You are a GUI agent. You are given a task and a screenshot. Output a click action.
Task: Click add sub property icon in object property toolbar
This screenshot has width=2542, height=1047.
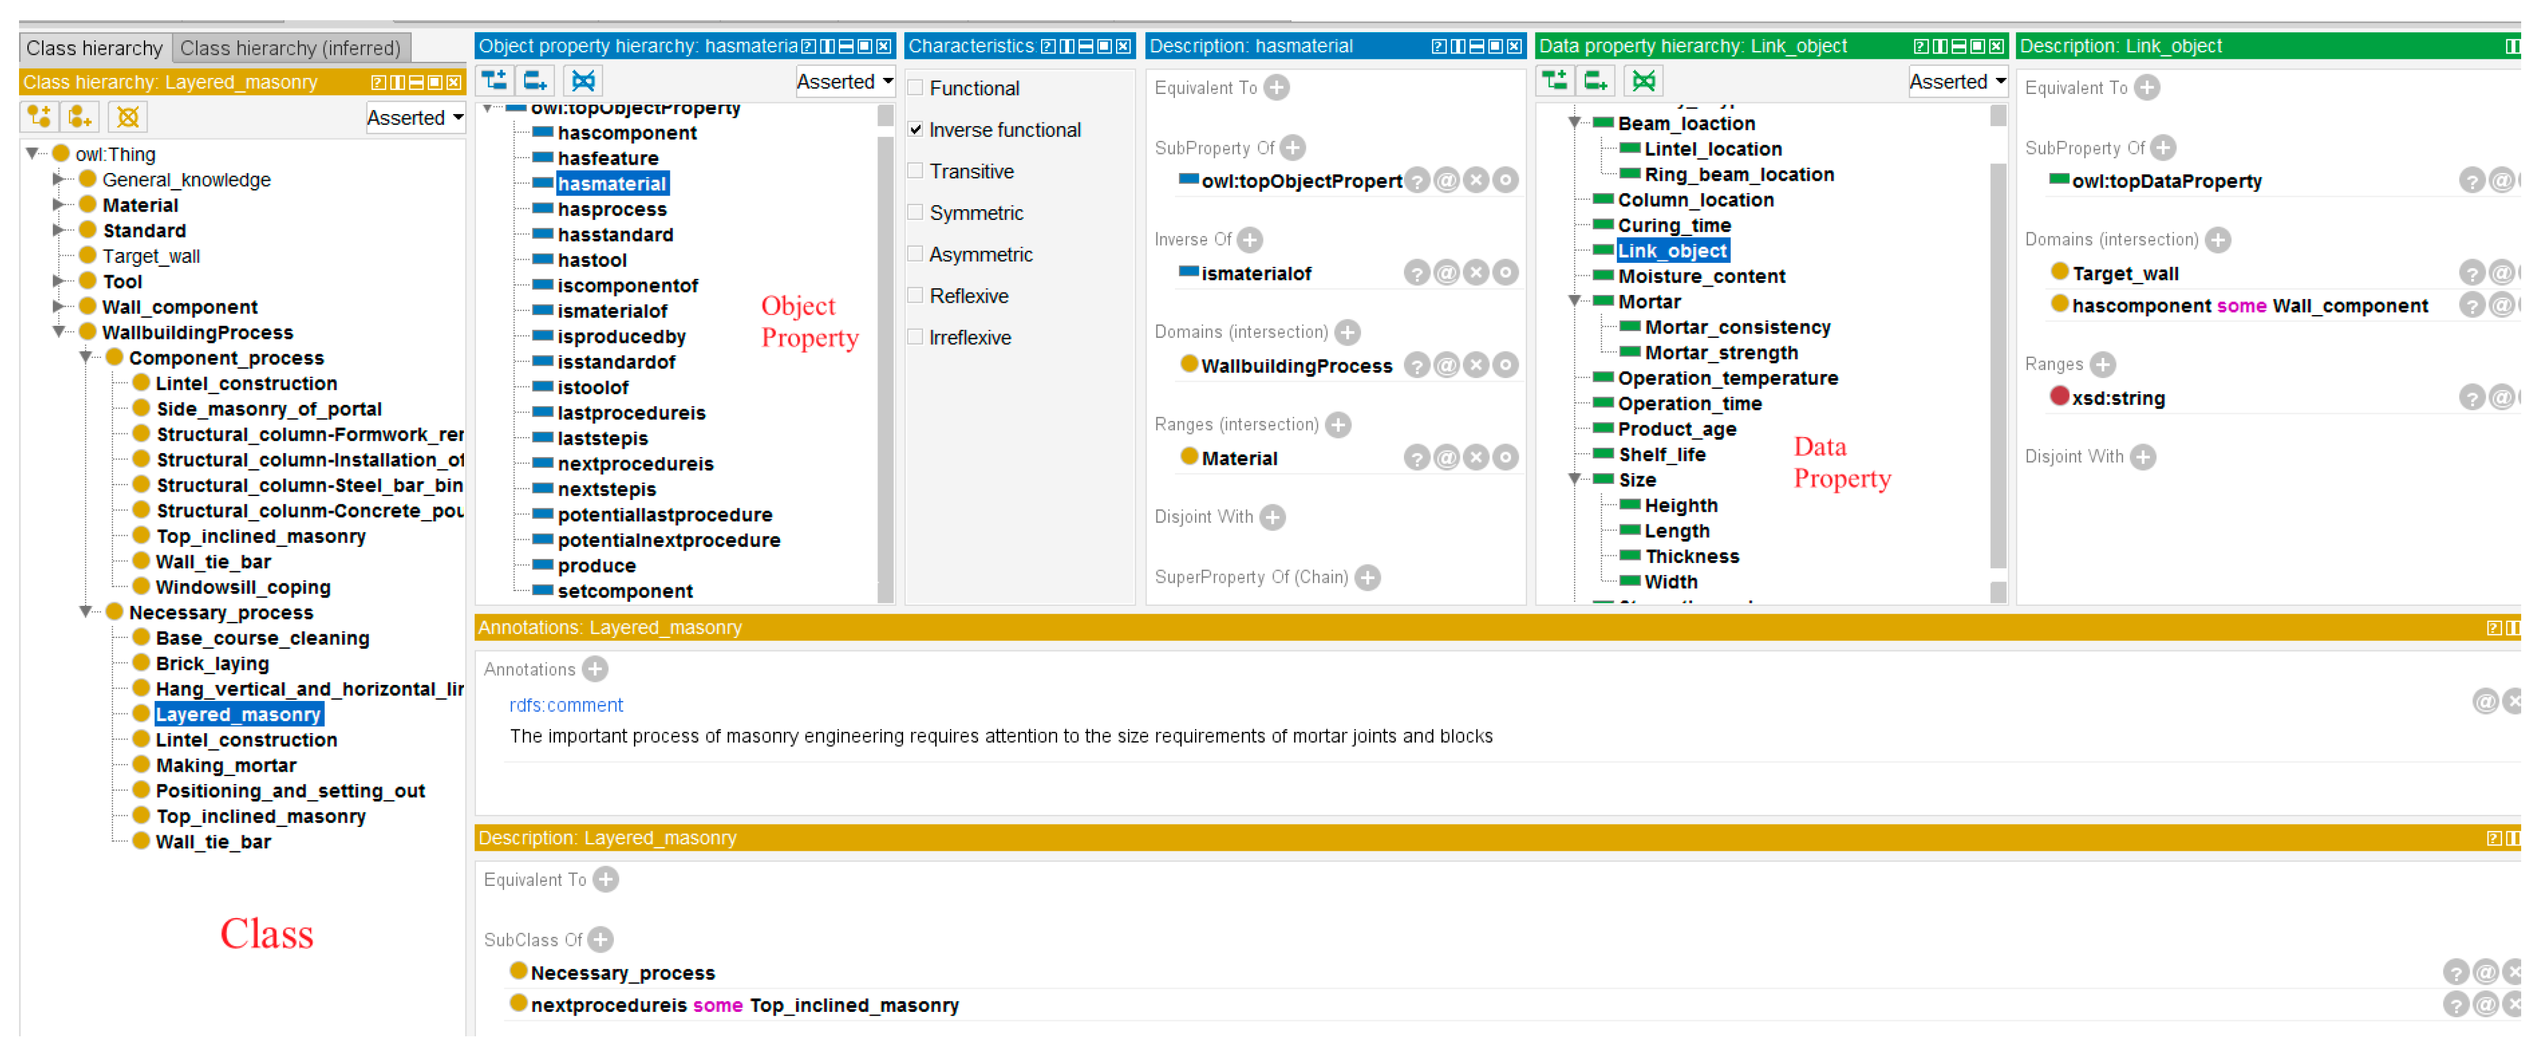(x=494, y=81)
